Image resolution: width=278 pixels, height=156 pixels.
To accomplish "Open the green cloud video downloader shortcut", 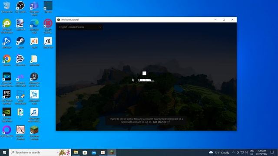I will pos(7,23).
